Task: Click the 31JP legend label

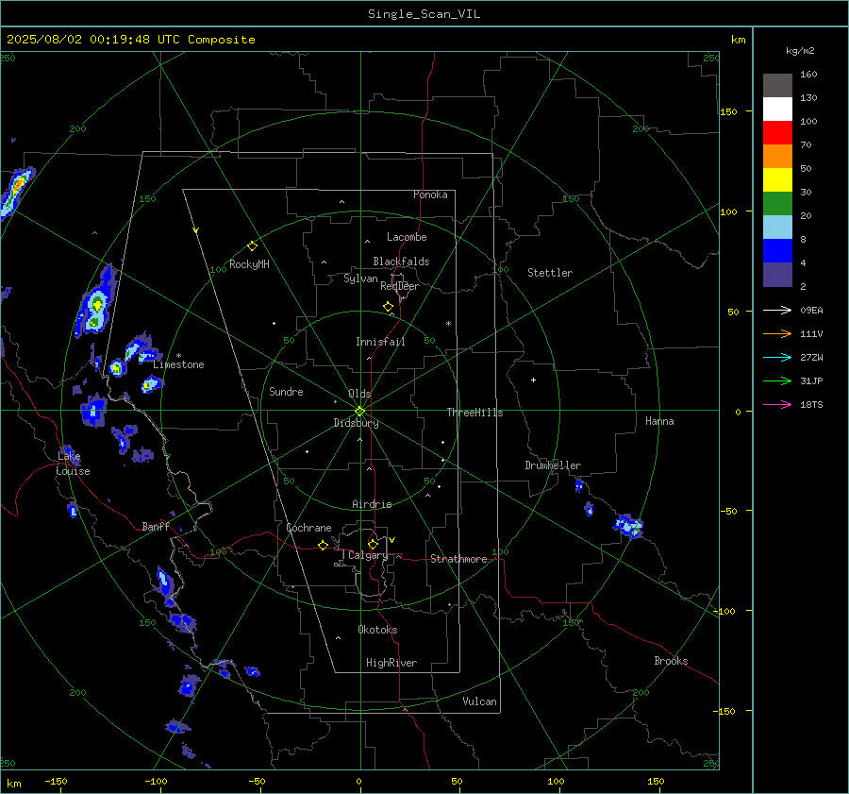Action: point(811,381)
